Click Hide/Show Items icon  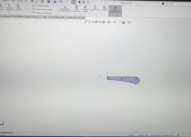(x=115, y=22)
